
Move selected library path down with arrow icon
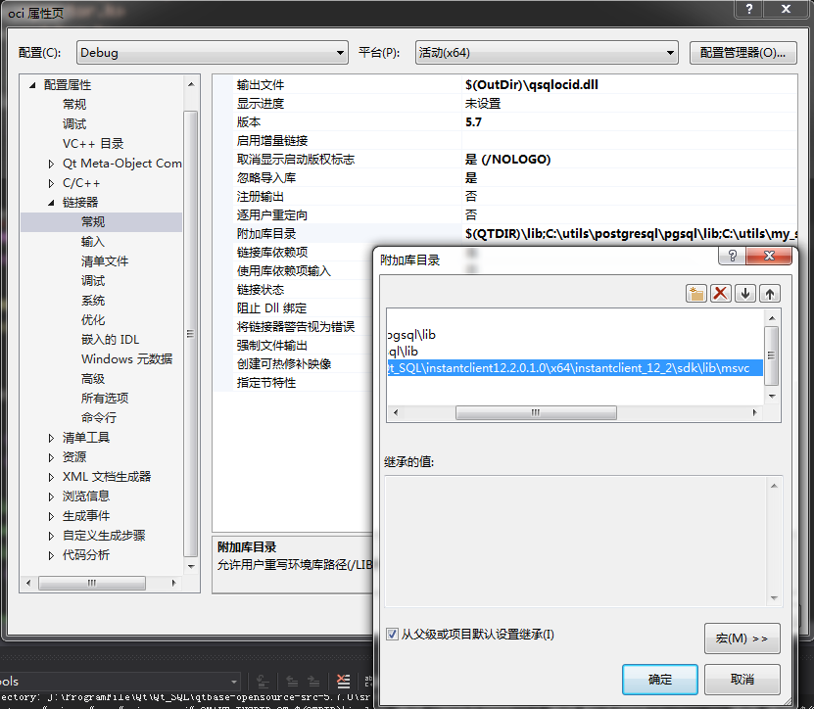coord(745,292)
